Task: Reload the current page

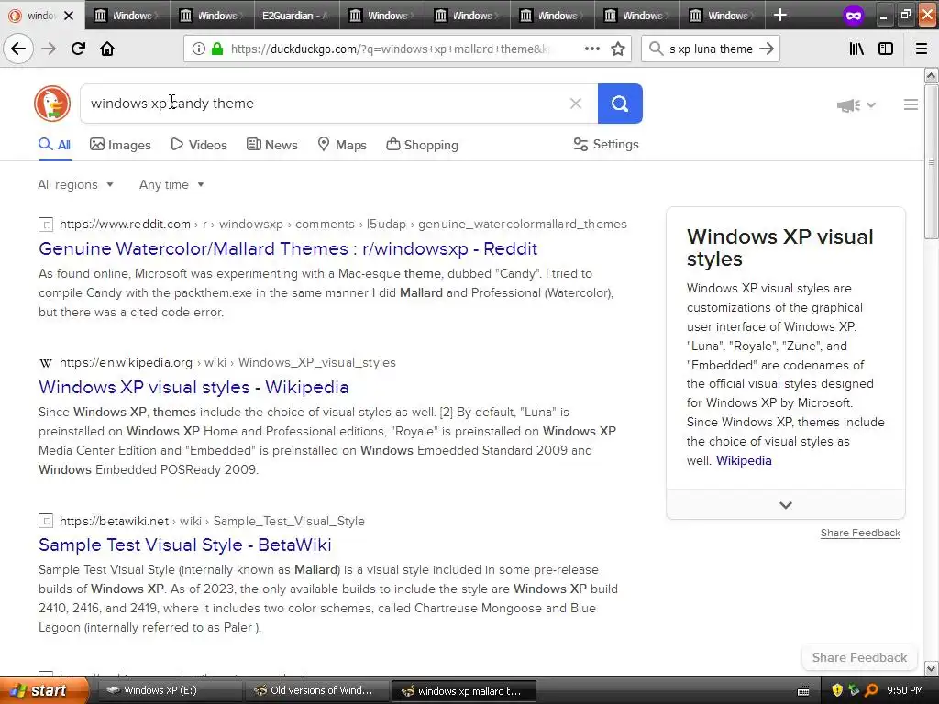Action: pyautogui.click(x=78, y=49)
